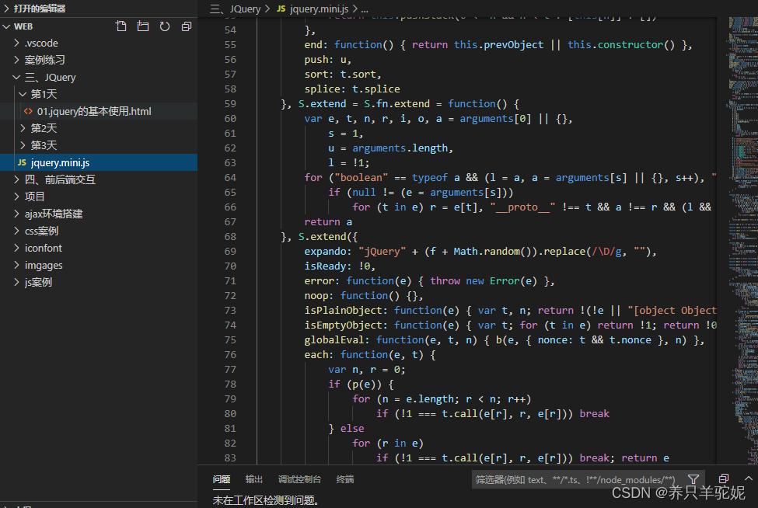Expand the iconfont folder
This screenshot has width=758, height=508.
(17, 248)
